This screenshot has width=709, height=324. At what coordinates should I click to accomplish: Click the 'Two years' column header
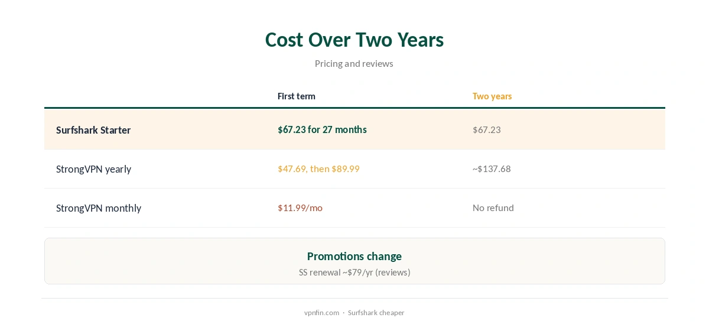tap(492, 96)
